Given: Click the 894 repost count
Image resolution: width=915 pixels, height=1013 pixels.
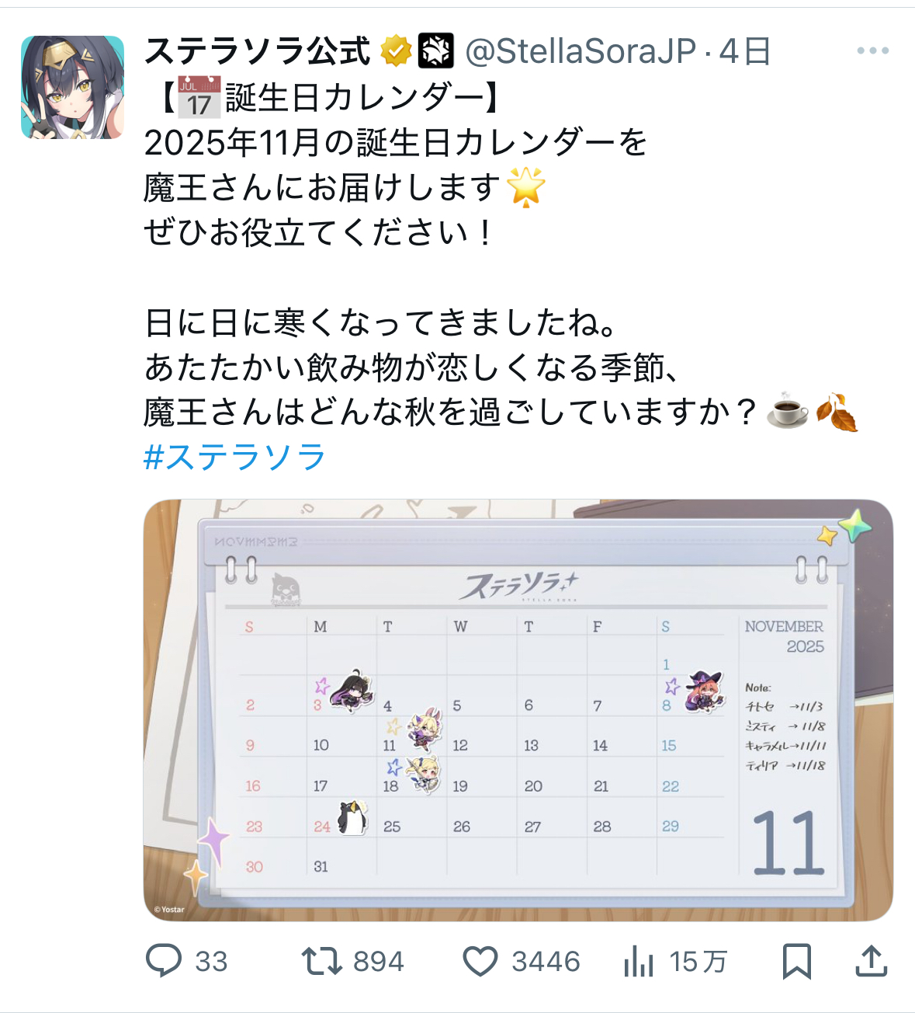Looking at the screenshot, I should point(379,962).
